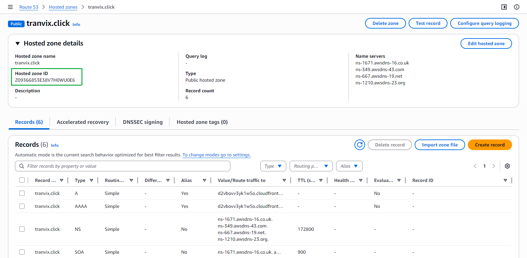Go to previous records page

pos(475,166)
